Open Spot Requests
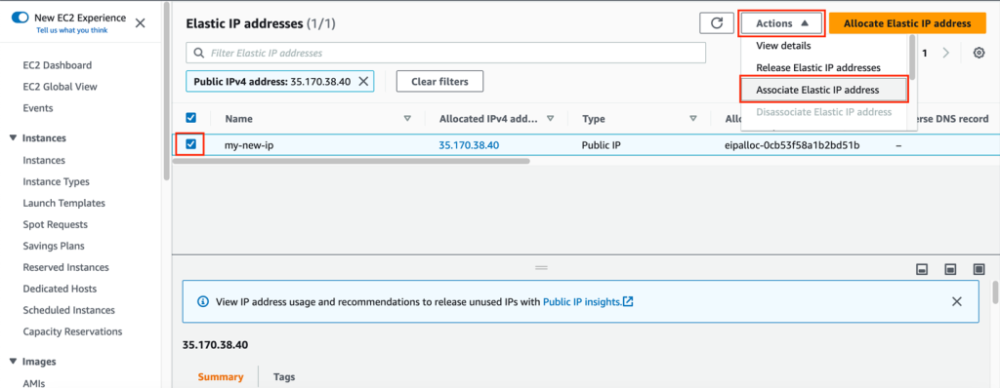 coord(55,224)
